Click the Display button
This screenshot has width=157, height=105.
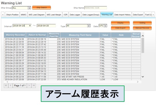(x=120, y=23)
